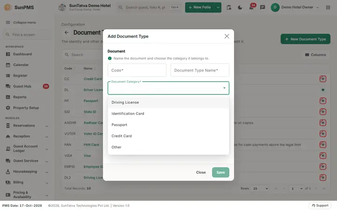This screenshot has width=337, height=210.
Task: Close the Add Document Type dialog
Action: click(227, 36)
